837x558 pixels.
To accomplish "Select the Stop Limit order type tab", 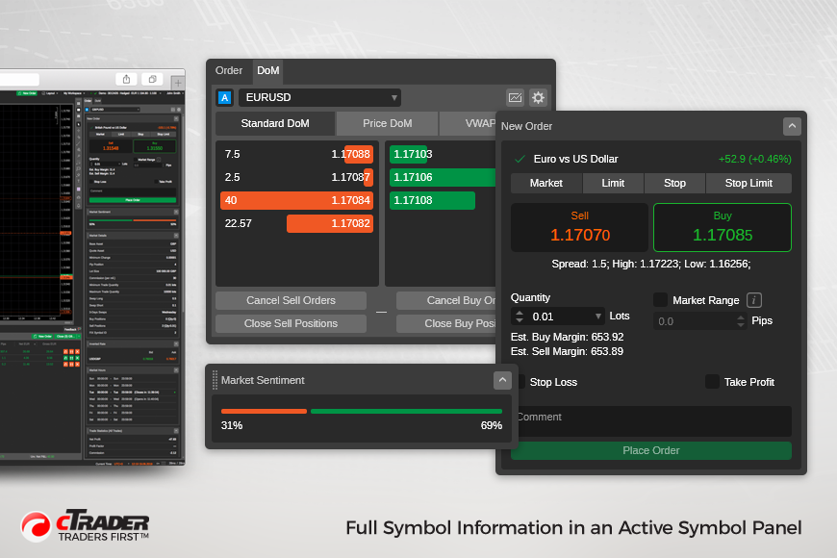I will click(x=748, y=183).
